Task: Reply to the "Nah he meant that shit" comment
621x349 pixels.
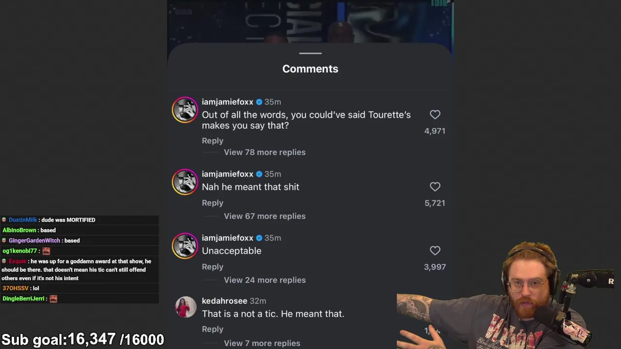Action: 212,203
